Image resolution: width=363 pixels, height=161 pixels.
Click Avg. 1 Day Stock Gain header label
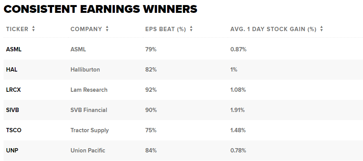[x=273, y=29]
